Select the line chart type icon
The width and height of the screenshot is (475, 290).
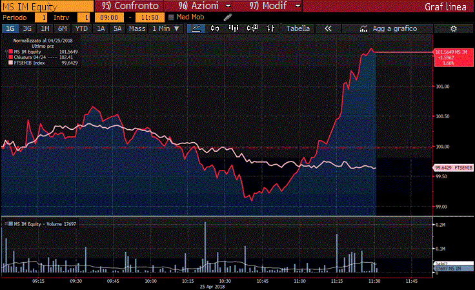(196, 28)
